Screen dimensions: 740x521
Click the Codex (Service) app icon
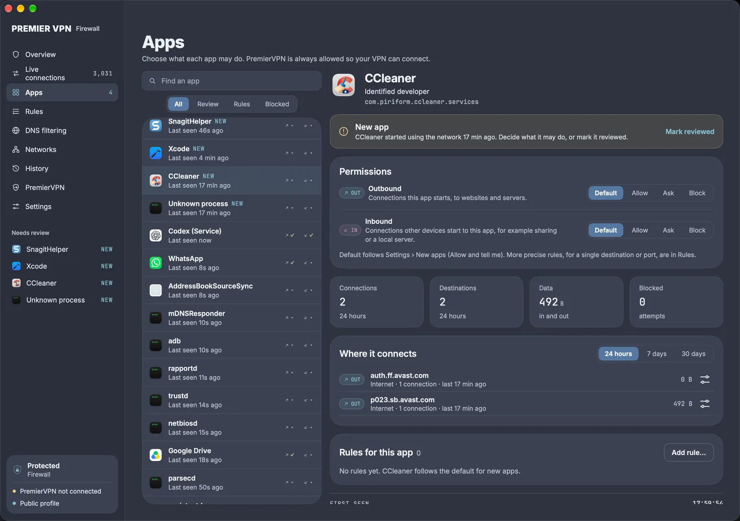click(156, 236)
